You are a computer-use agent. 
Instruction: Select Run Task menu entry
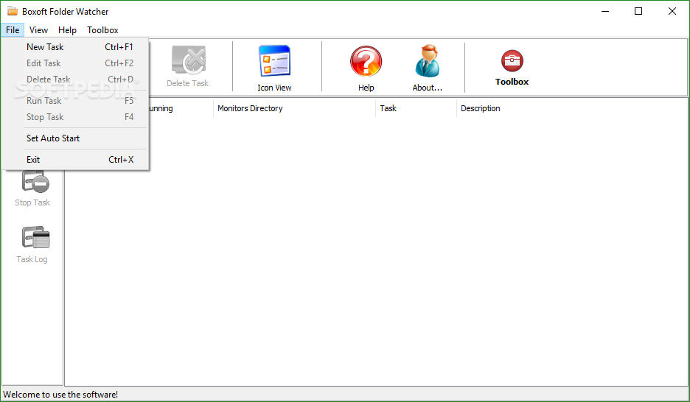tap(75, 101)
